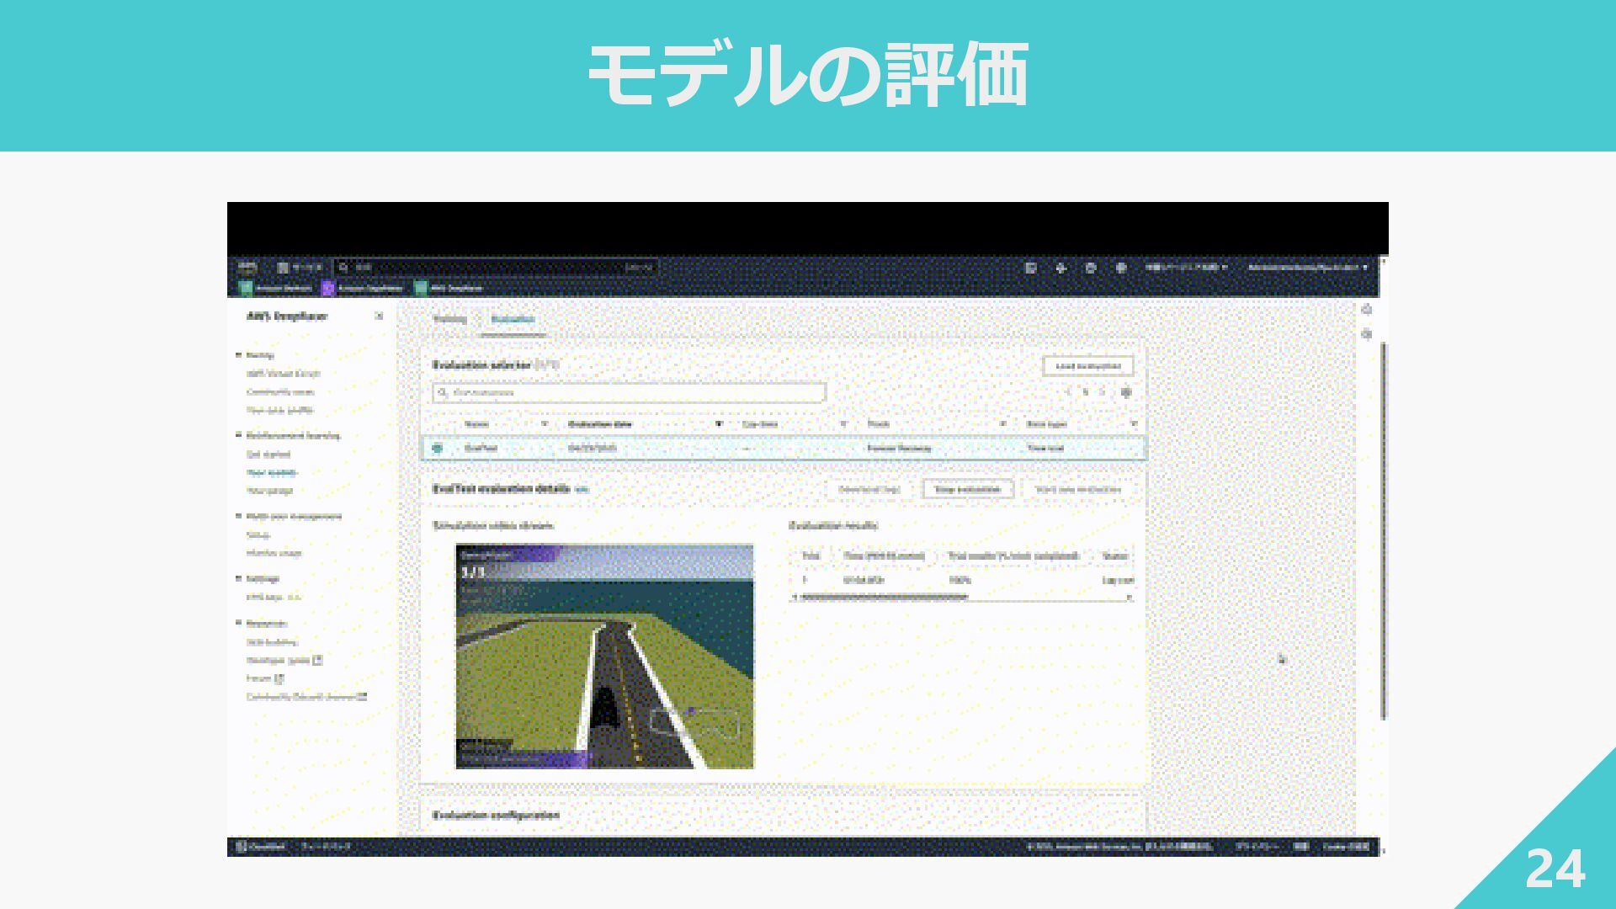The height and width of the screenshot is (909, 1616).
Task: Open the region selector dropdown
Action: click(1186, 268)
